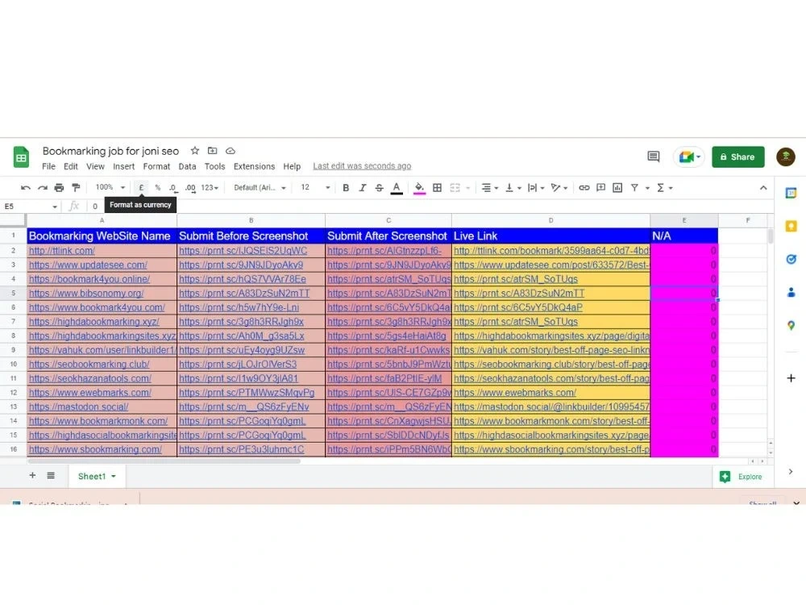
Task: Open Google Maps side panel
Action: pos(791,325)
